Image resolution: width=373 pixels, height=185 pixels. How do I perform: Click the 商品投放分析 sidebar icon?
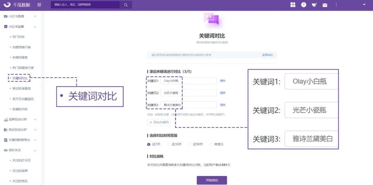[6, 130]
